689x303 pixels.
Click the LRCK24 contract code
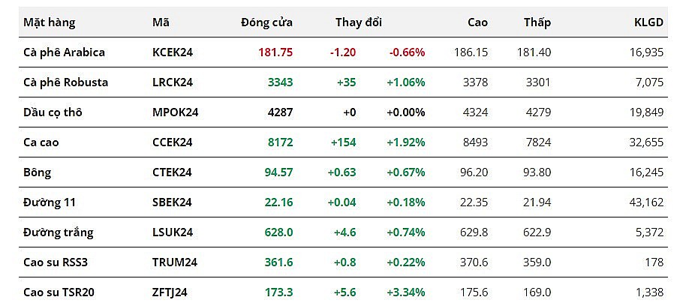(x=173, y=82)
